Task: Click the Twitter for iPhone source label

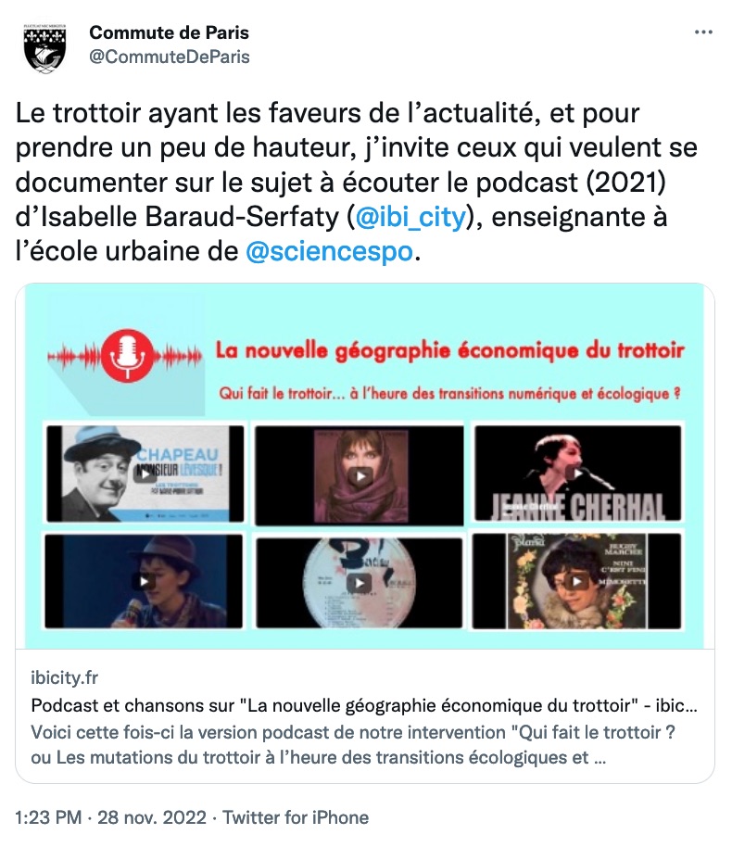Action: 296,817
